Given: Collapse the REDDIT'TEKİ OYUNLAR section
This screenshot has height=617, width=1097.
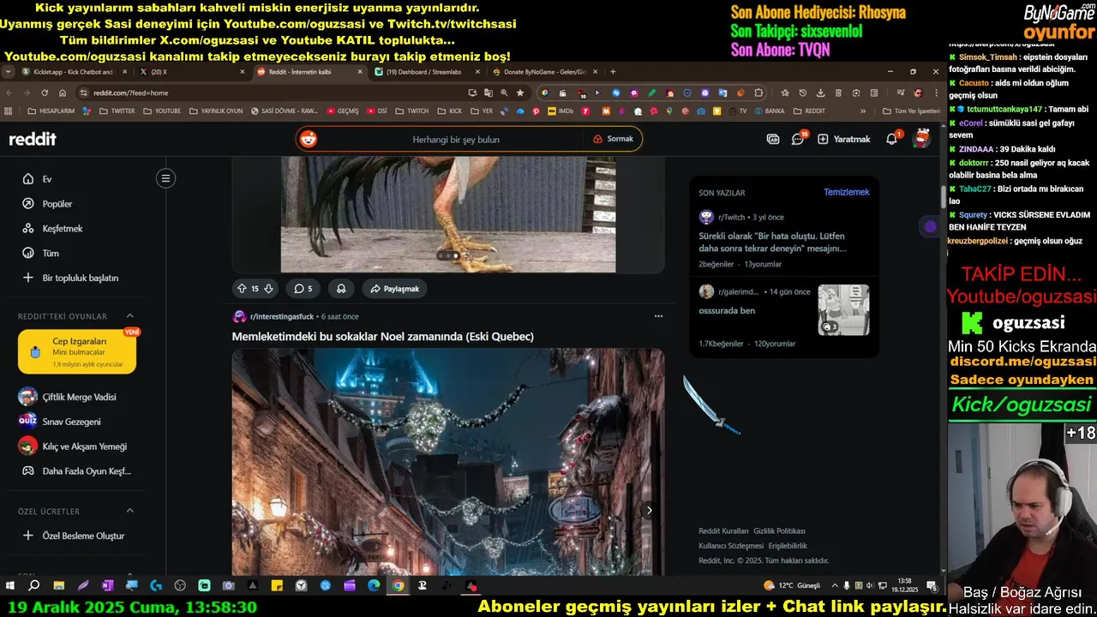Looking at the screenshot, I should [130, 316].
